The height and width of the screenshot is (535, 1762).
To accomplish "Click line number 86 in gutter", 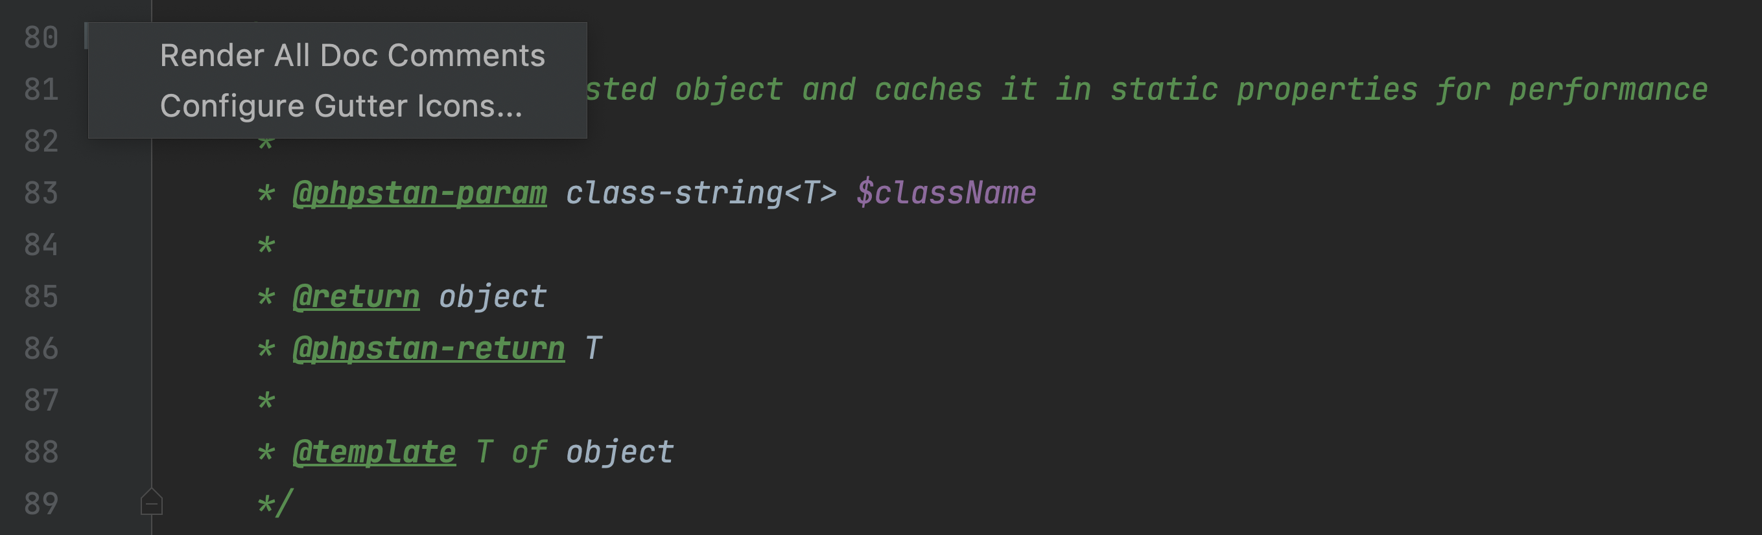I will (x=40, y=348).
